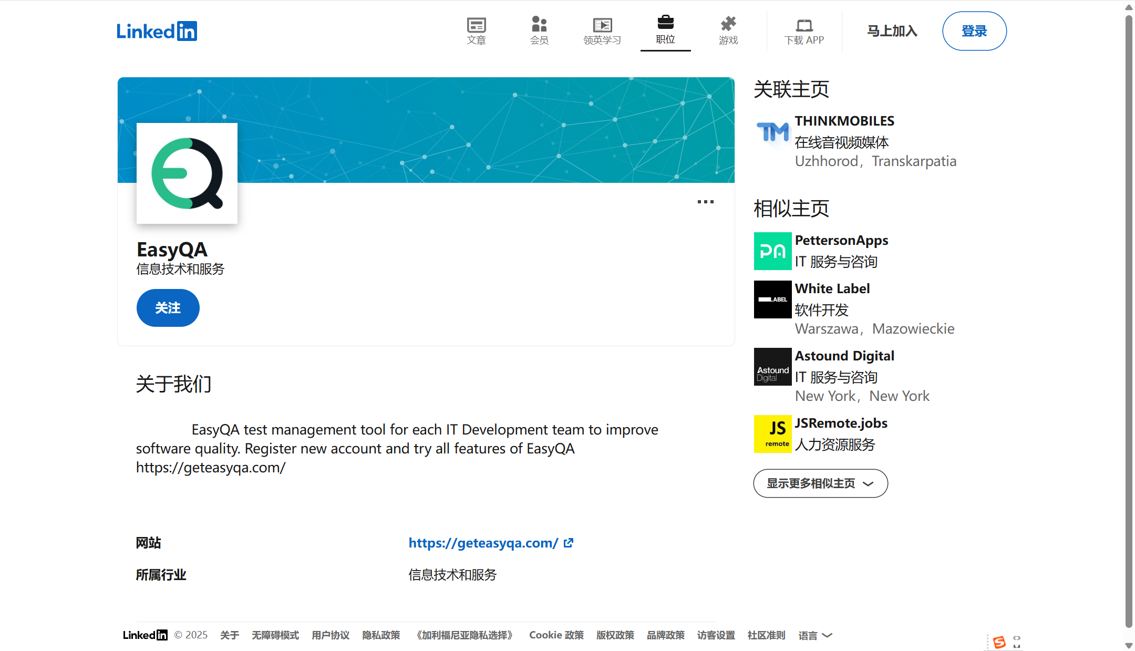Expand 显示更多相似主页 show more pages

coord(820,483)
